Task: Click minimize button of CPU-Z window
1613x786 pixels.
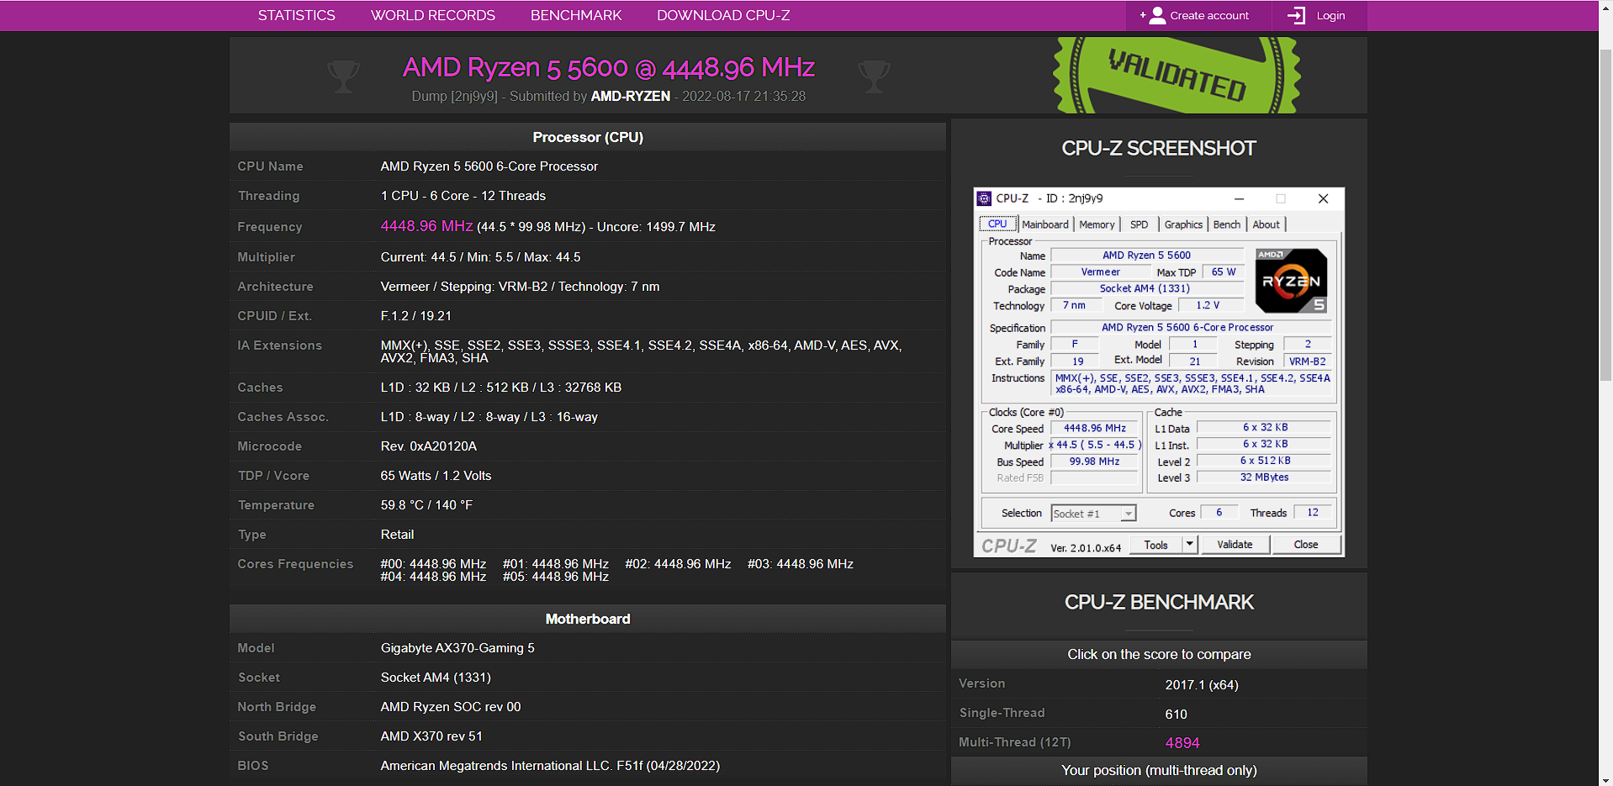Action: click(1239, 198)
